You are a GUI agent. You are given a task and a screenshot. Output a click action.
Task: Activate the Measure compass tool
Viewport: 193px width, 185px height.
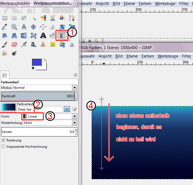coord(24,27)
